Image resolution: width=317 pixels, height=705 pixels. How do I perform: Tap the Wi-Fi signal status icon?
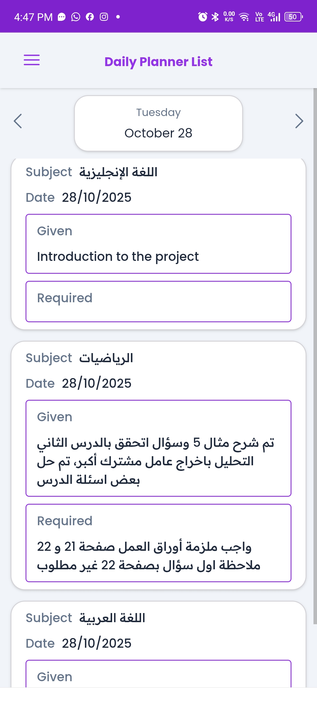click(244, 17)
